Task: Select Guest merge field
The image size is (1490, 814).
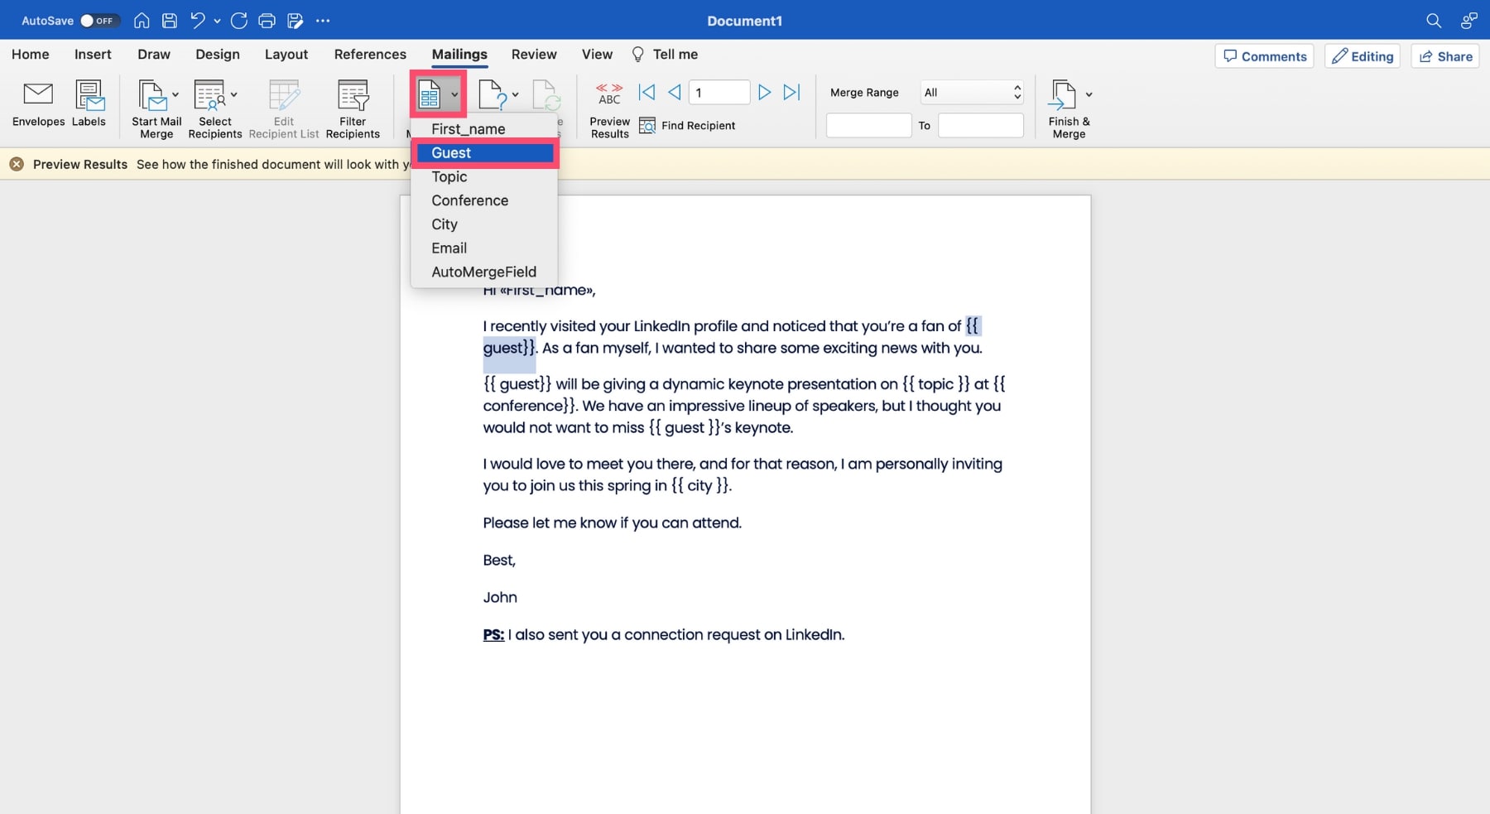Action: (x=484, y=153)
